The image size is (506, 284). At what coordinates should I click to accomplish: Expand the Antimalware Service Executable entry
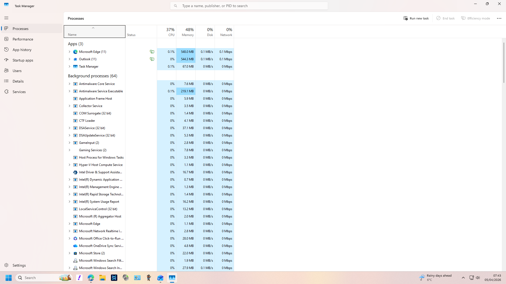tap(69, 91)
